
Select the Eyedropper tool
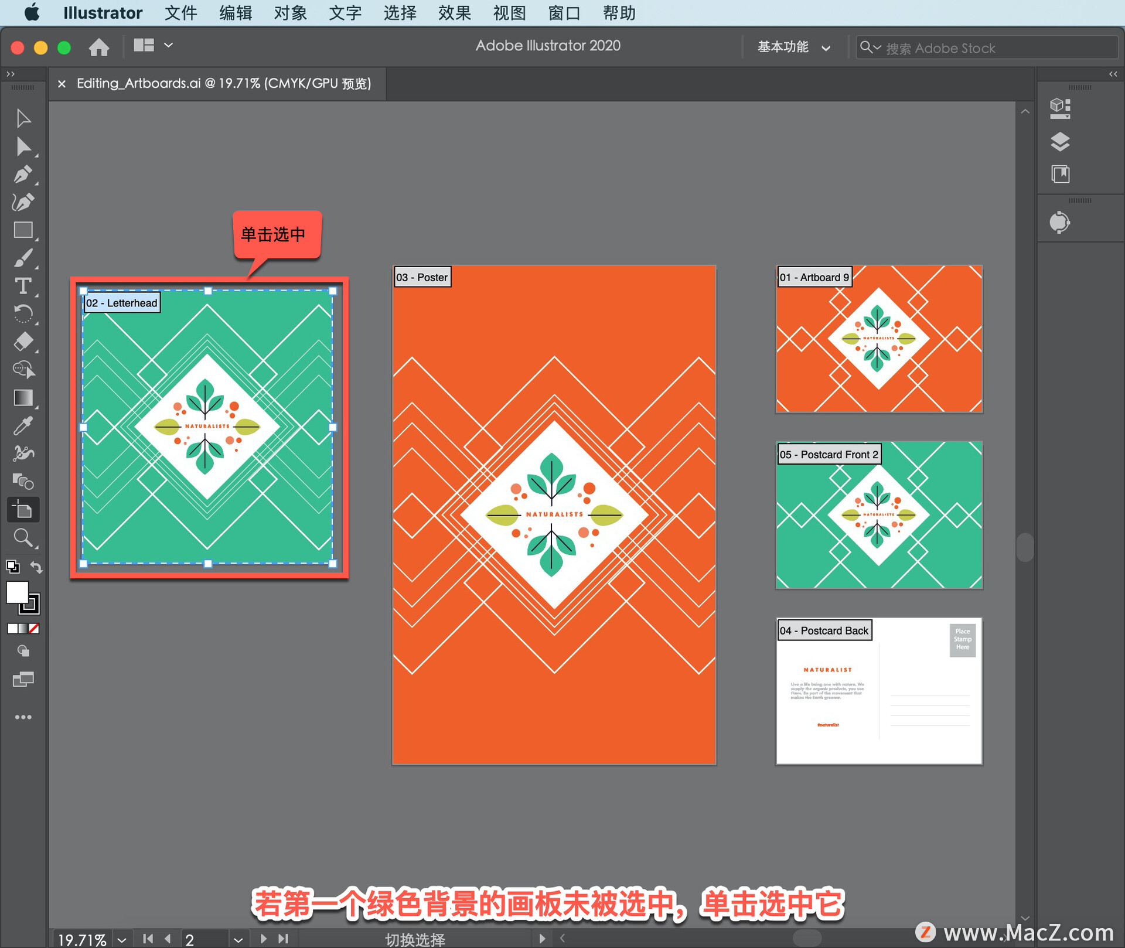[x=23, y=426]
